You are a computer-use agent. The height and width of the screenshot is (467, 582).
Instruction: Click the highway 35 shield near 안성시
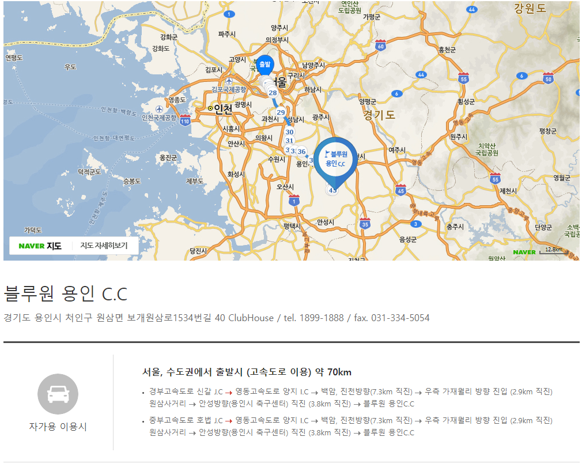point(365,224)
